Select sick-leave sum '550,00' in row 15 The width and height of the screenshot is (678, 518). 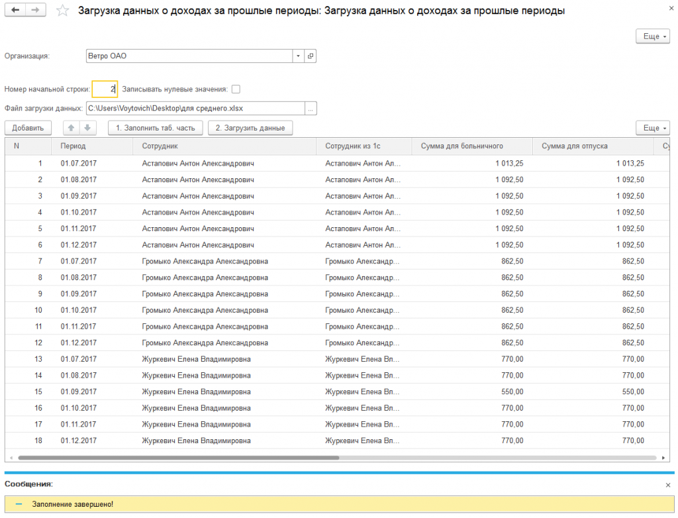[x=512, y=391]
